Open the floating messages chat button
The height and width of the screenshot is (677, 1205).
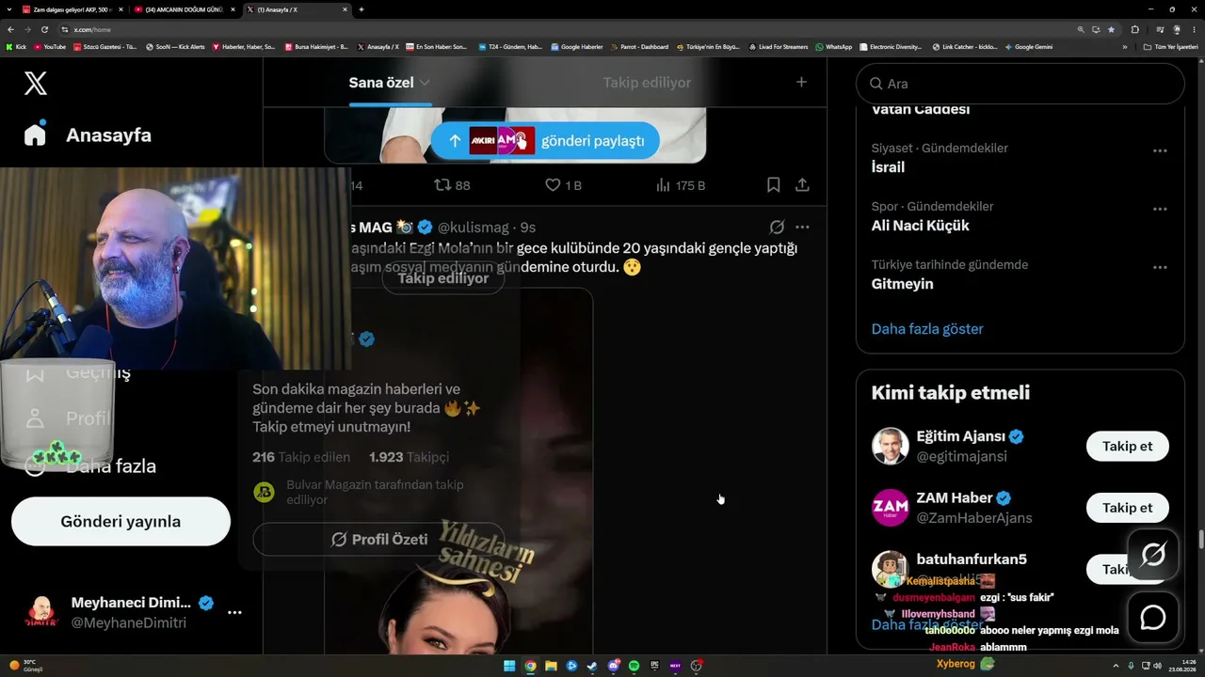pyautogui.click(x=1153, y=618)
